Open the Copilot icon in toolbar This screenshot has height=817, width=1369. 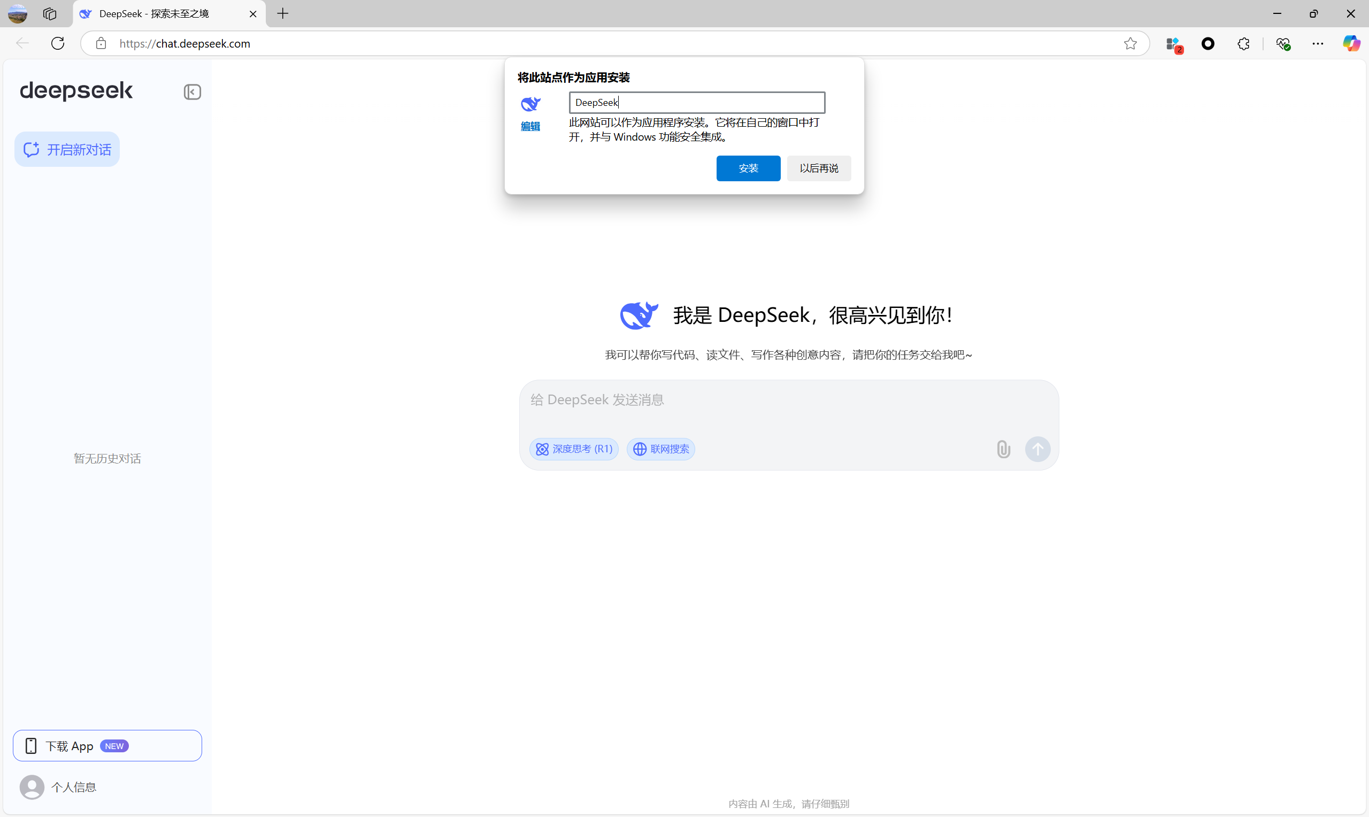(x=1350, y=43)
